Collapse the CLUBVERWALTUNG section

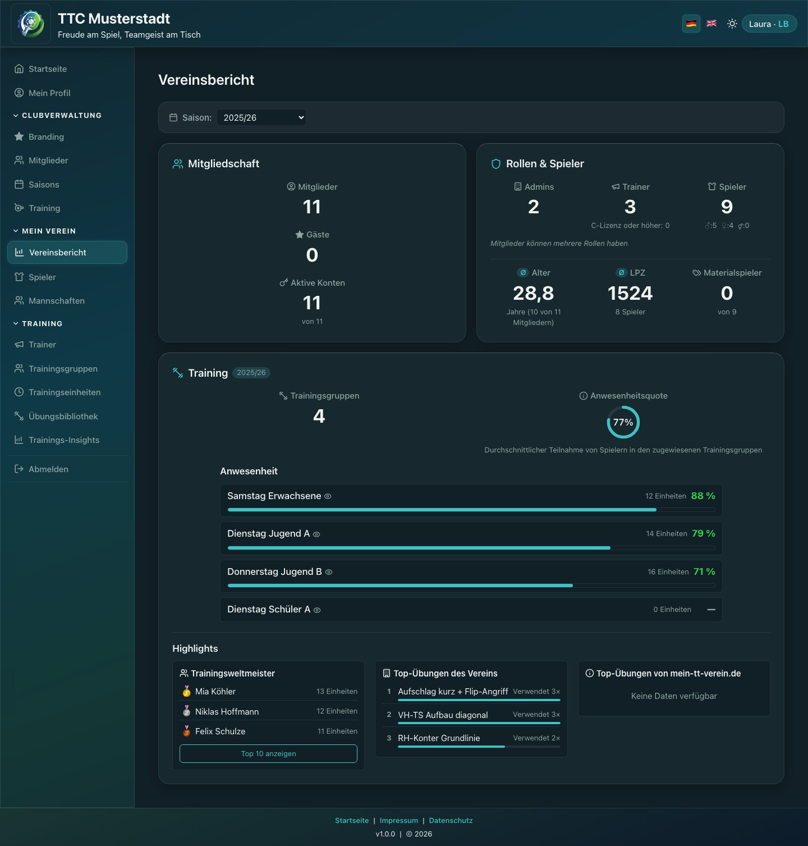[x=57, y=116]
